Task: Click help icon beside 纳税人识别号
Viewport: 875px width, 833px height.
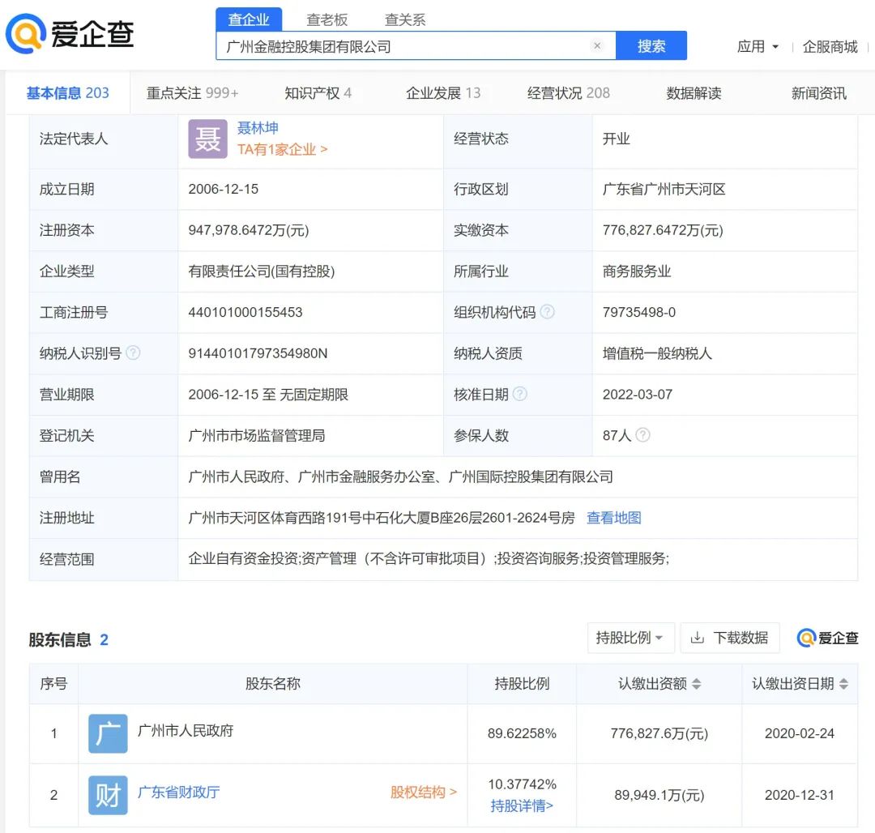Action: (x=133, y=353)
